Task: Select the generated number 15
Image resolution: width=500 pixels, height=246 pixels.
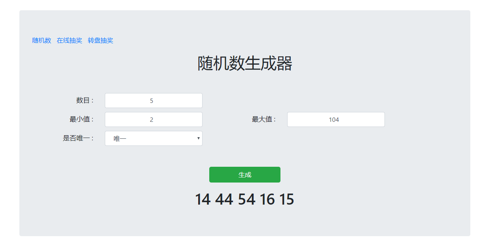Action: coord(287,199)
